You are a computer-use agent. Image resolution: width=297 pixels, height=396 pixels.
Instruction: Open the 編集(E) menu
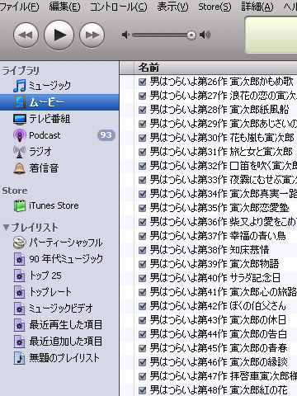point(64,7)
